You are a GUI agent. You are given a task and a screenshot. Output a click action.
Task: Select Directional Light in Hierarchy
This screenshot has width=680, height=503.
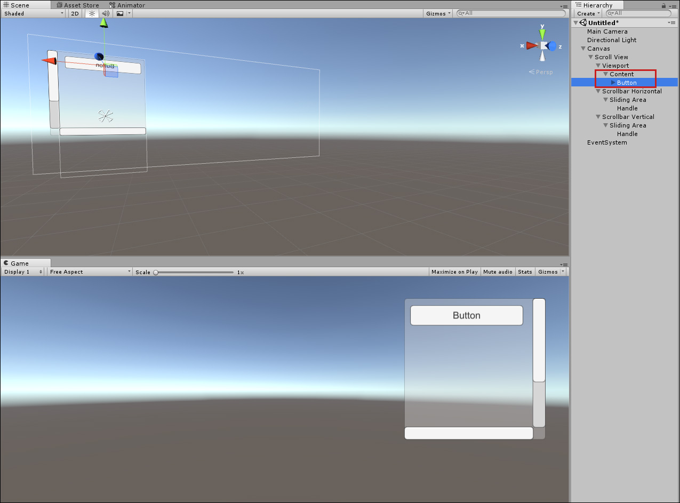click(612, 40)
